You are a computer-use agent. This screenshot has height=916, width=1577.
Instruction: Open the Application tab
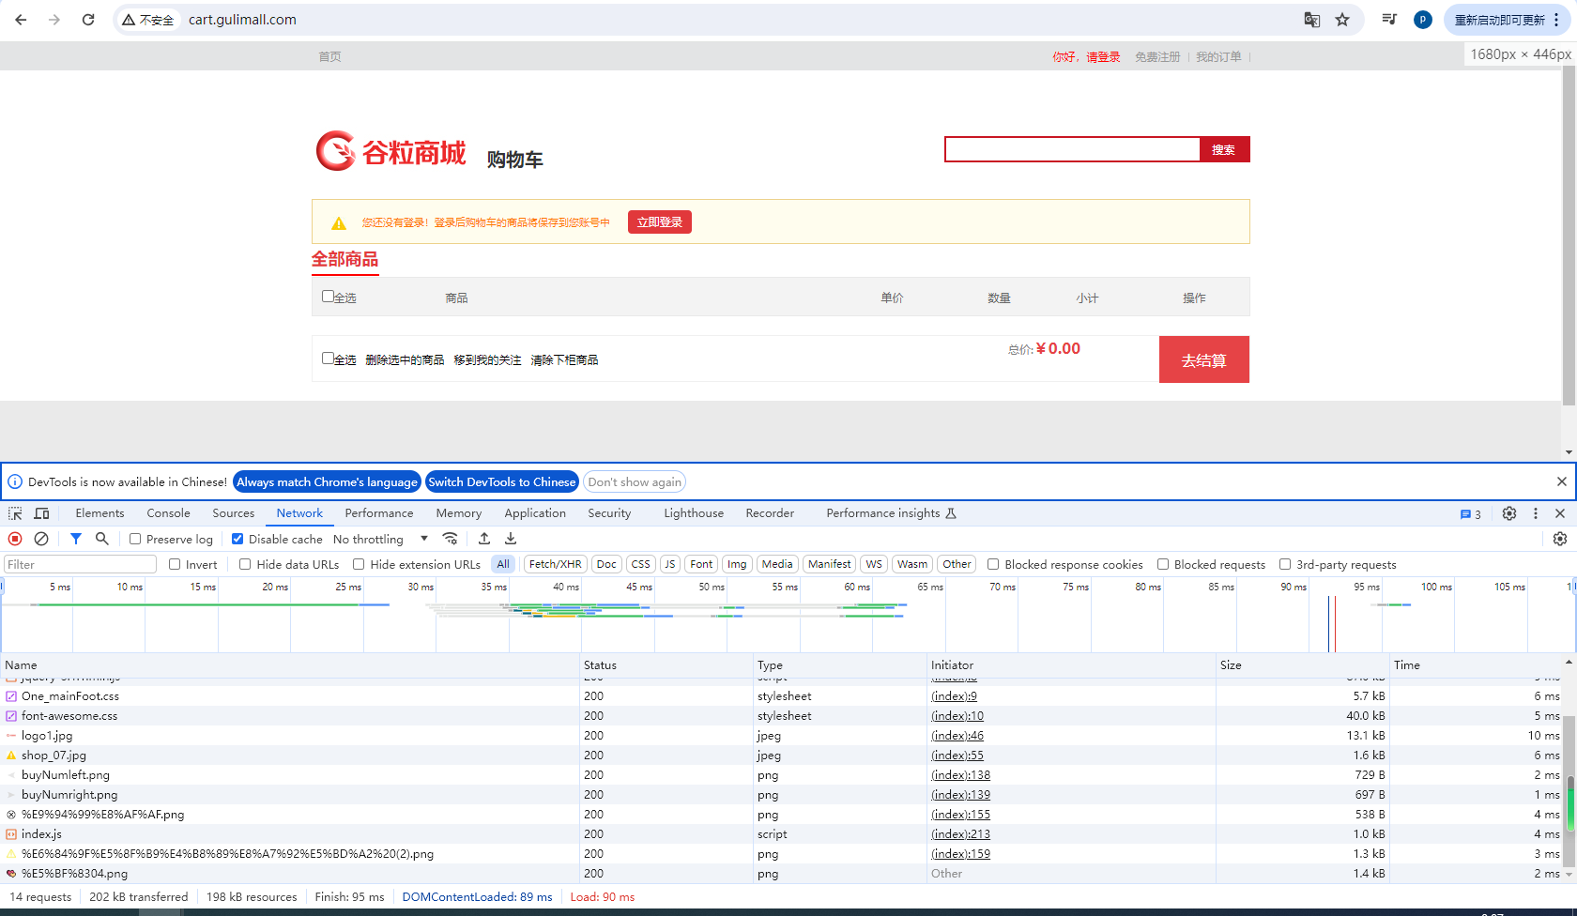click(535, 513)
